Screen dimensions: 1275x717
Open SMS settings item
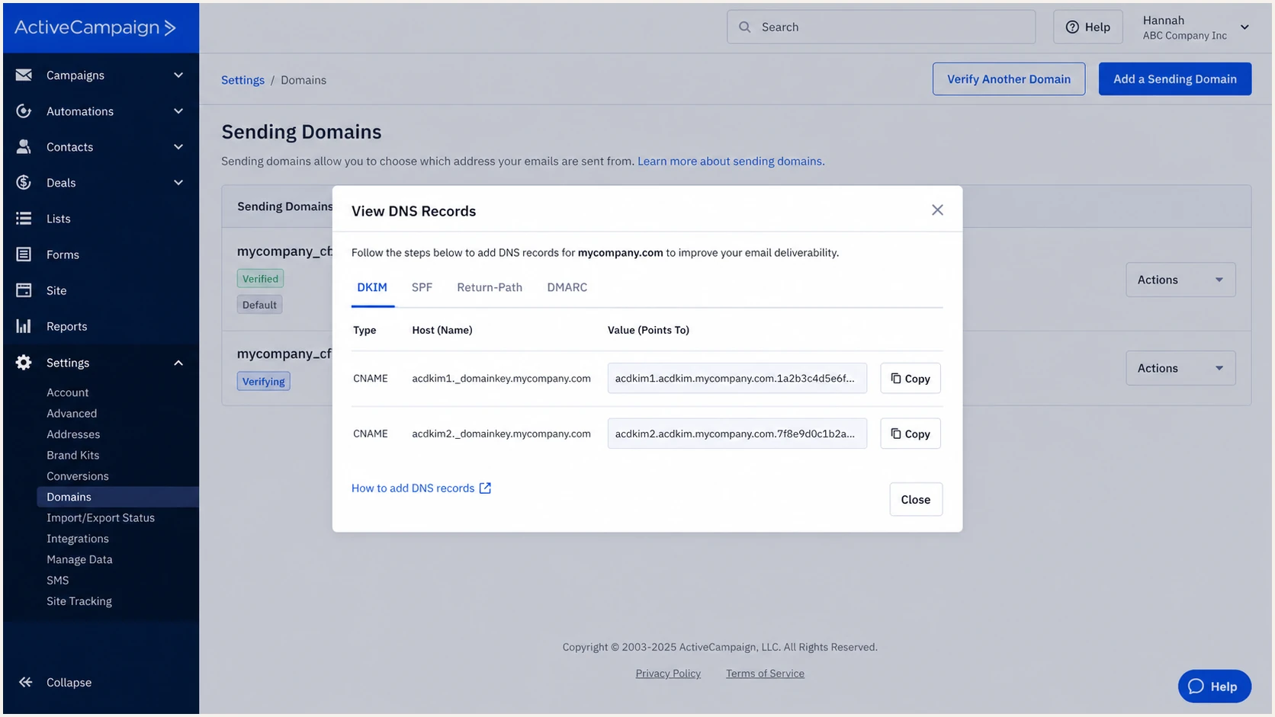coord(57,580)
